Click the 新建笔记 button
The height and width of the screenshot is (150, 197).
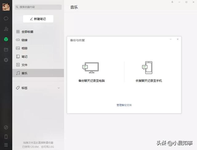[x=38, y=19]
